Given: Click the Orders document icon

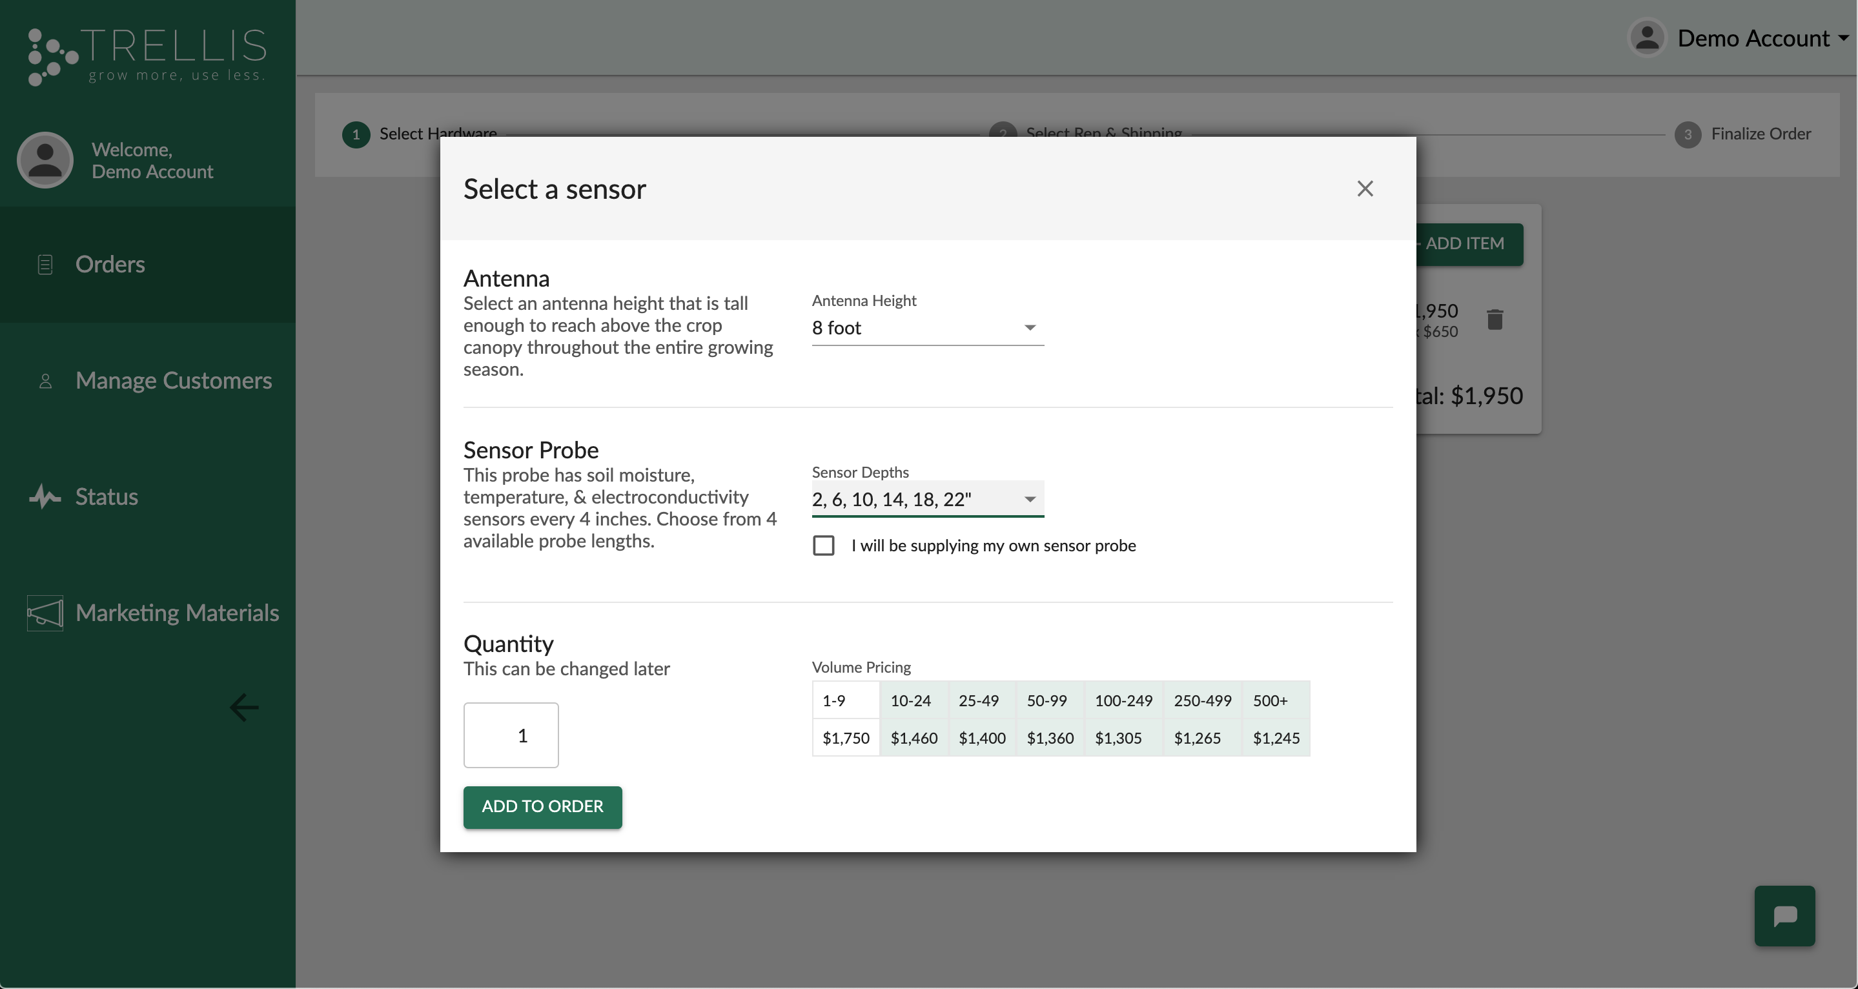Looking at the screenshot, I should coord(45,265).
